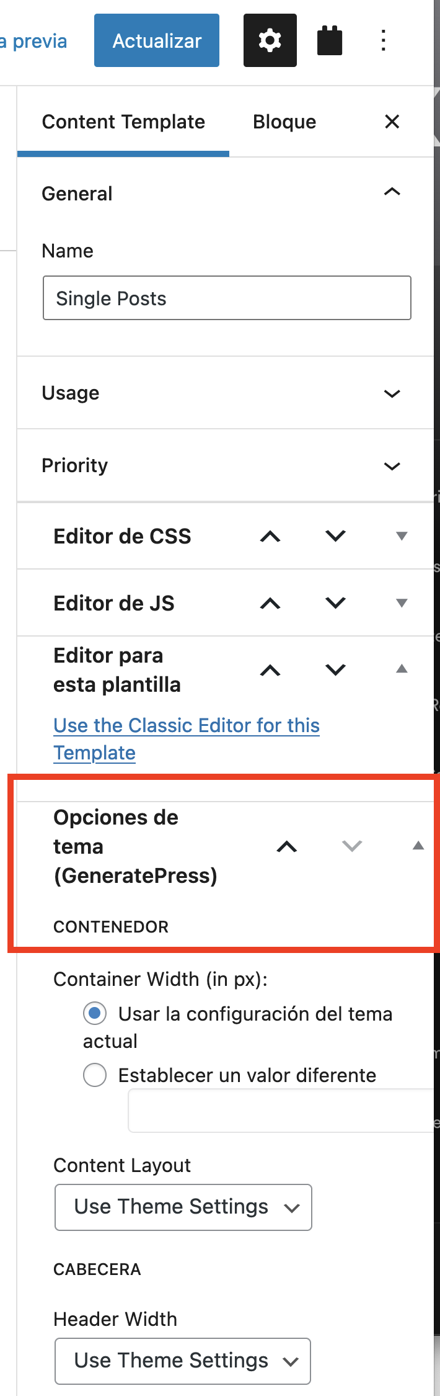Screen dimensions: 440x1396
Task: Select Usar la configuración del tema actual
Action: [x=95, y=1013]
